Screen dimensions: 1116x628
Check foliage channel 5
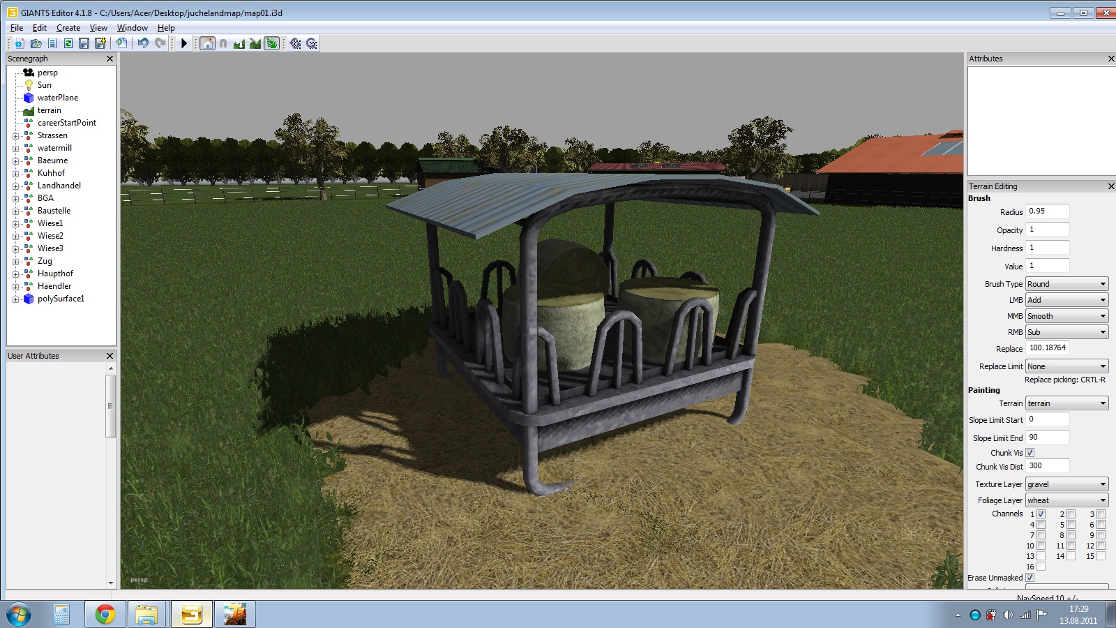[1071, 525]
